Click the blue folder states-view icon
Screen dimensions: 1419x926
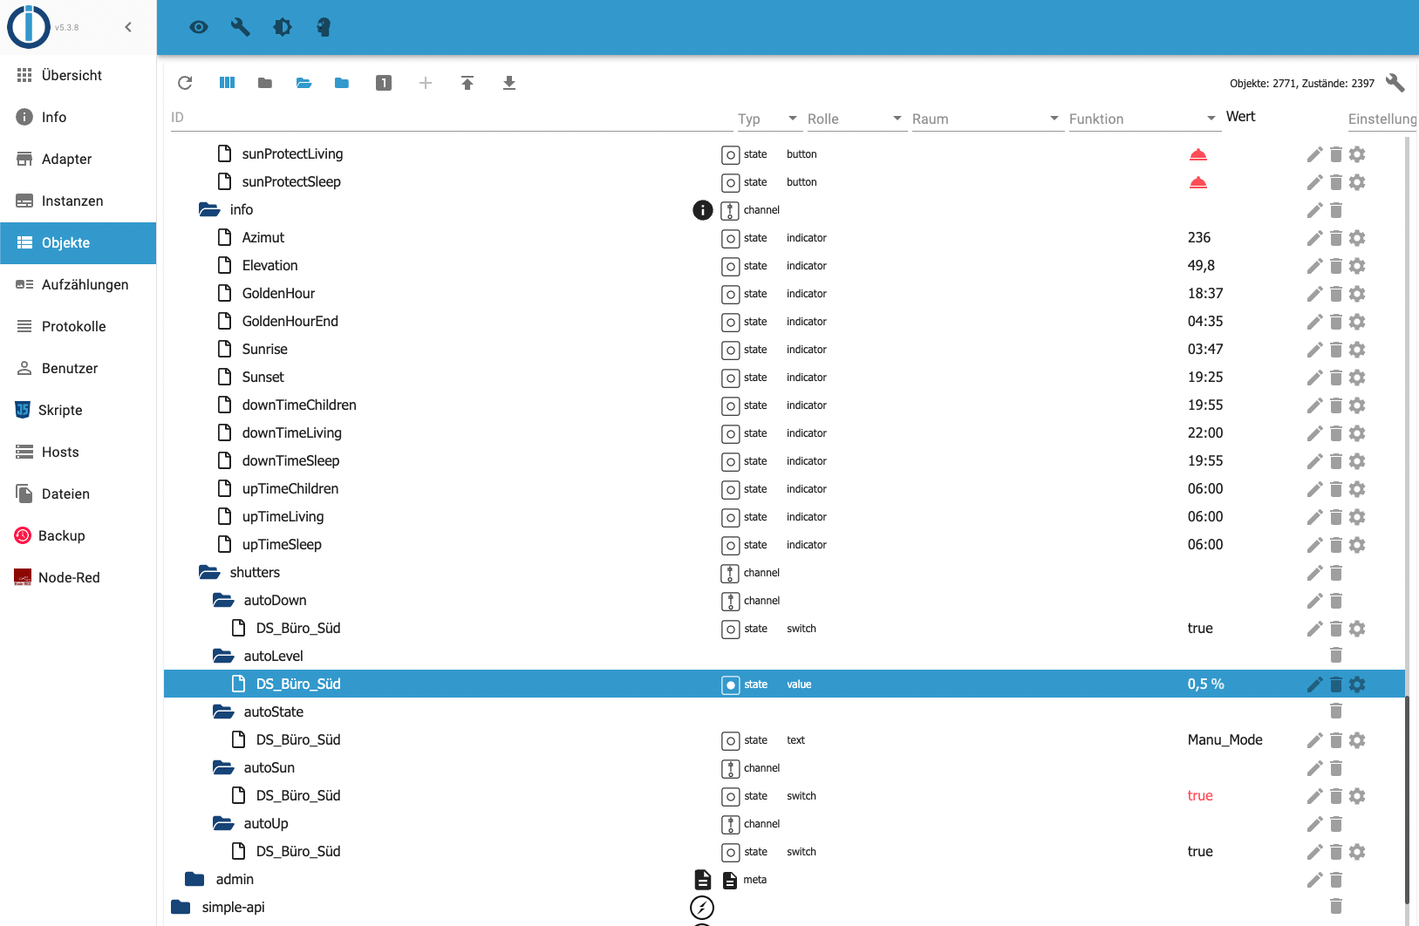(342, 83)
